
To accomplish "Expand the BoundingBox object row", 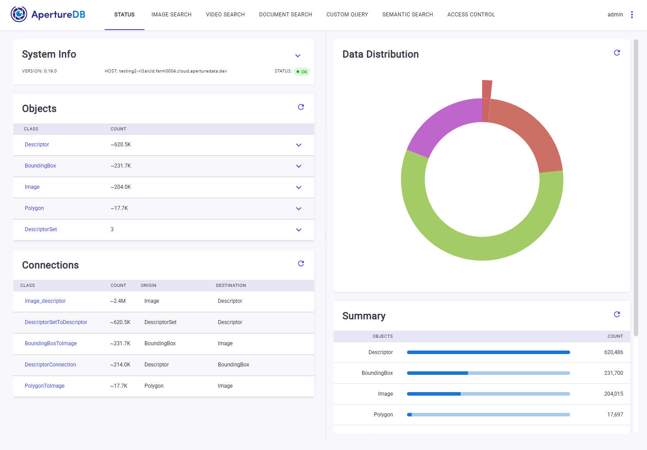I will click(x=299, y=166).
